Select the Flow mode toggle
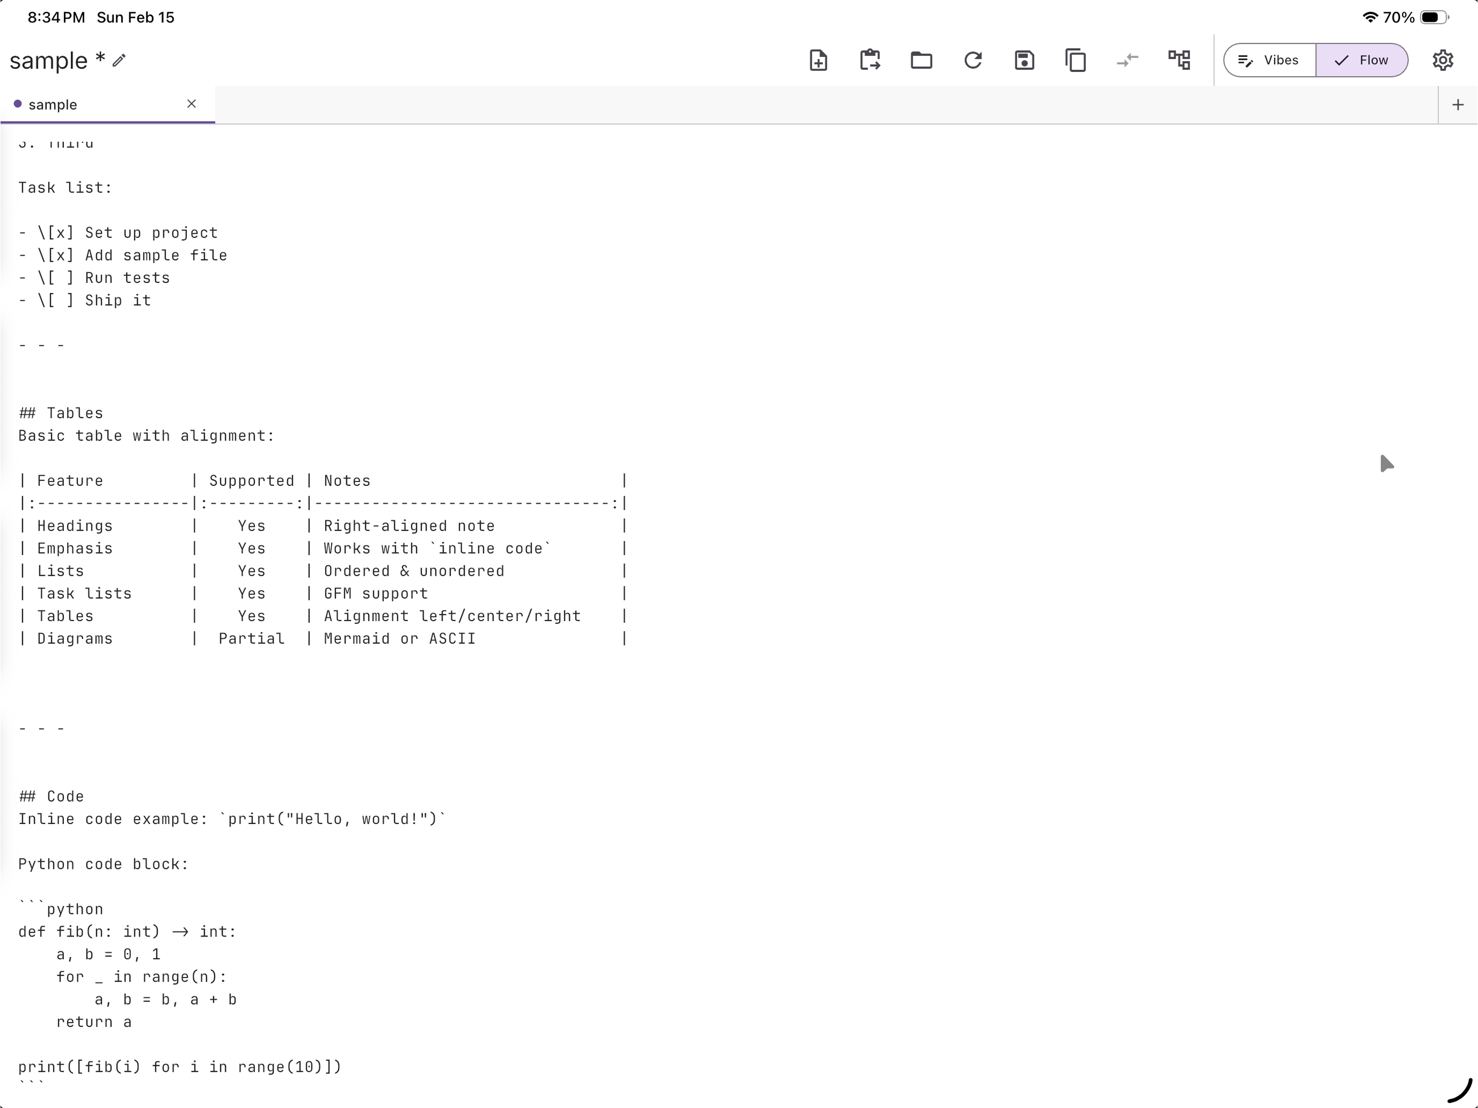The width and height of the screenshot is (1478, 1108). point(1362,60)
